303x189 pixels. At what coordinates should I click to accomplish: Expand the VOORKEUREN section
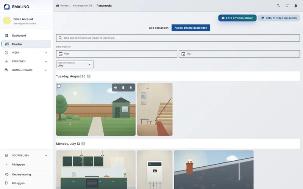coord(26,155)
